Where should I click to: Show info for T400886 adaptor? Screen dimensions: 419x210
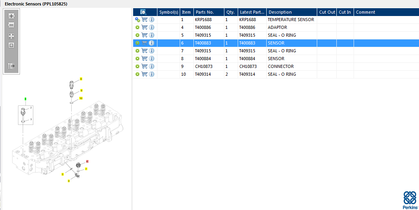coord(152,27)
